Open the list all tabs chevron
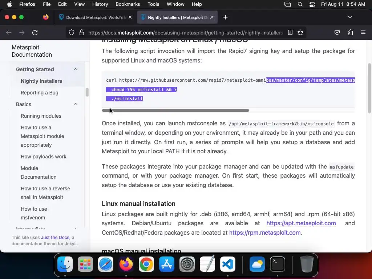This screenshot has height=279, width=372. pos(350,17)
